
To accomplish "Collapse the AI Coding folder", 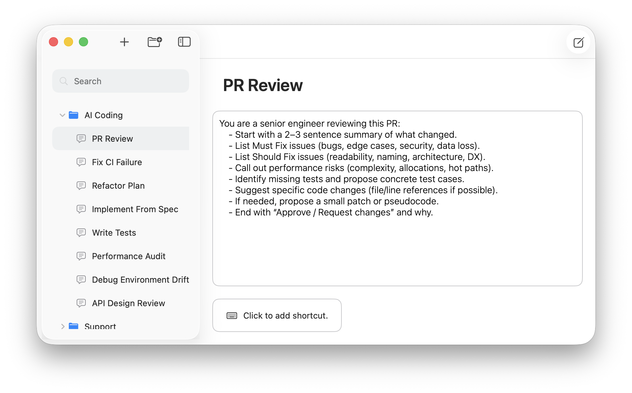I will 62,115.
